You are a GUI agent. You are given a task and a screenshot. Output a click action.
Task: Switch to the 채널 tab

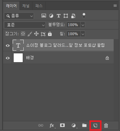pyautogui.click(x=26, y=6)
